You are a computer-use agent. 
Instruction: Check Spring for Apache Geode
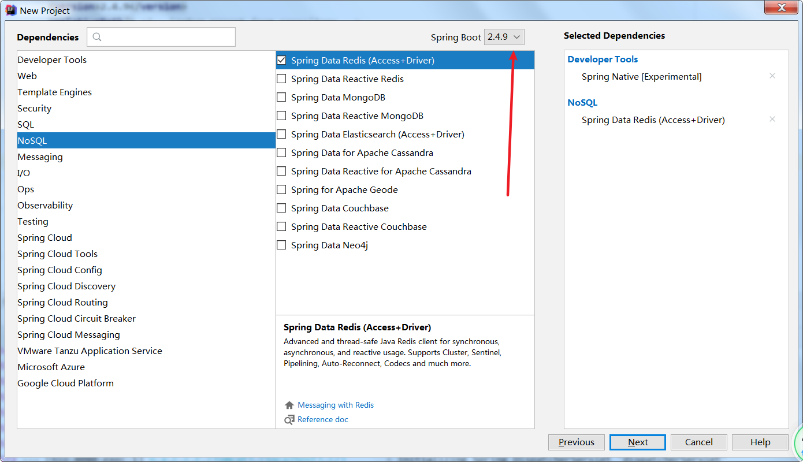point(281,189)
